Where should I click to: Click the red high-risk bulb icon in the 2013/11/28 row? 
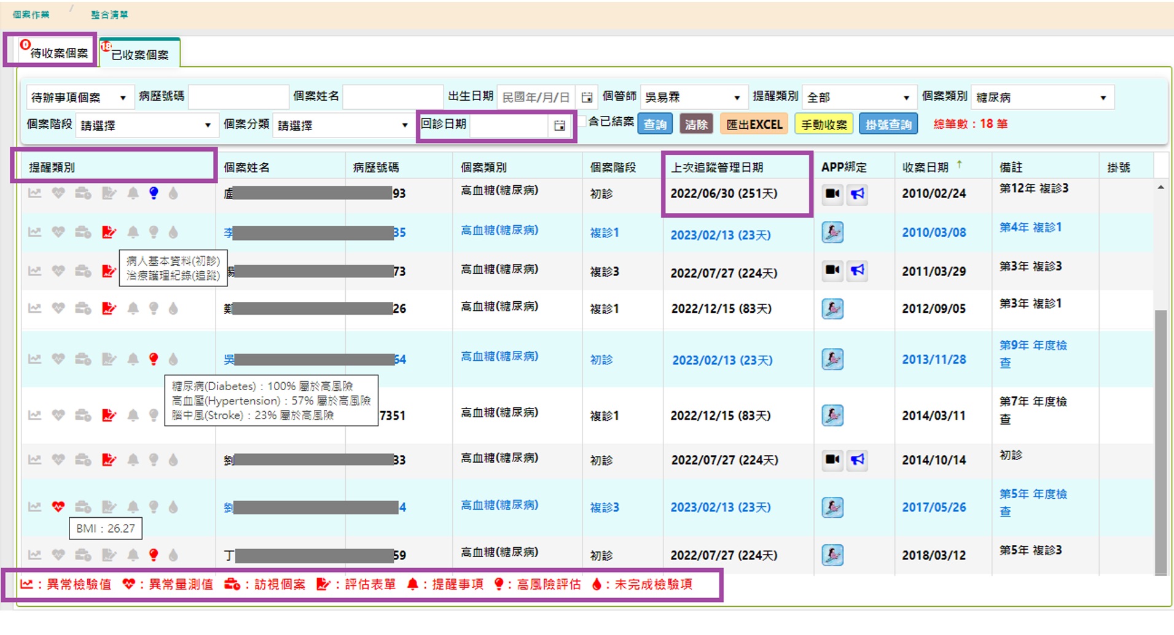click(x=154, y=359)
